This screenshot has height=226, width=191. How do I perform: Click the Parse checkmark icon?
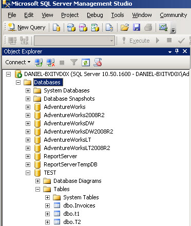(181, 41)
